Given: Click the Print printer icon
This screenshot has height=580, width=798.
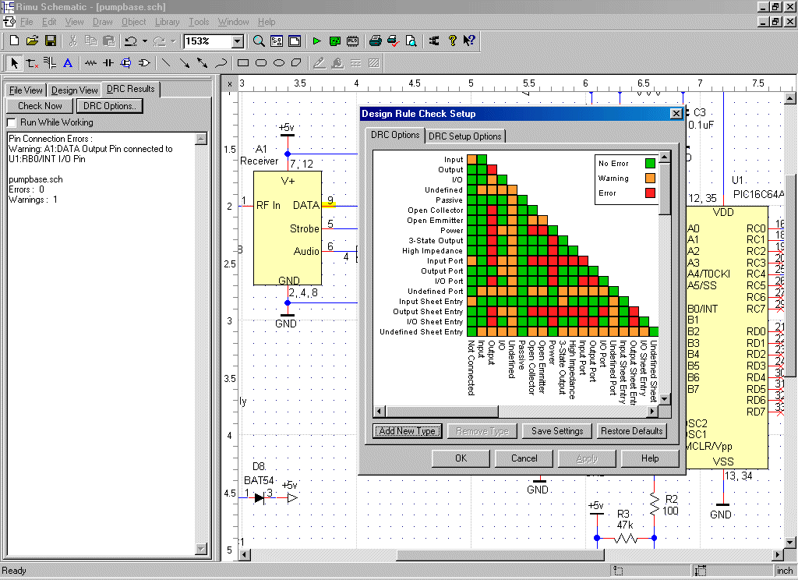Looking at the screenshot, I should click(x=375, y=41).
